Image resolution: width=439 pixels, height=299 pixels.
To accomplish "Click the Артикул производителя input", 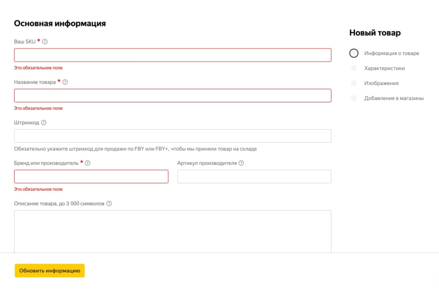I will 254,177.
